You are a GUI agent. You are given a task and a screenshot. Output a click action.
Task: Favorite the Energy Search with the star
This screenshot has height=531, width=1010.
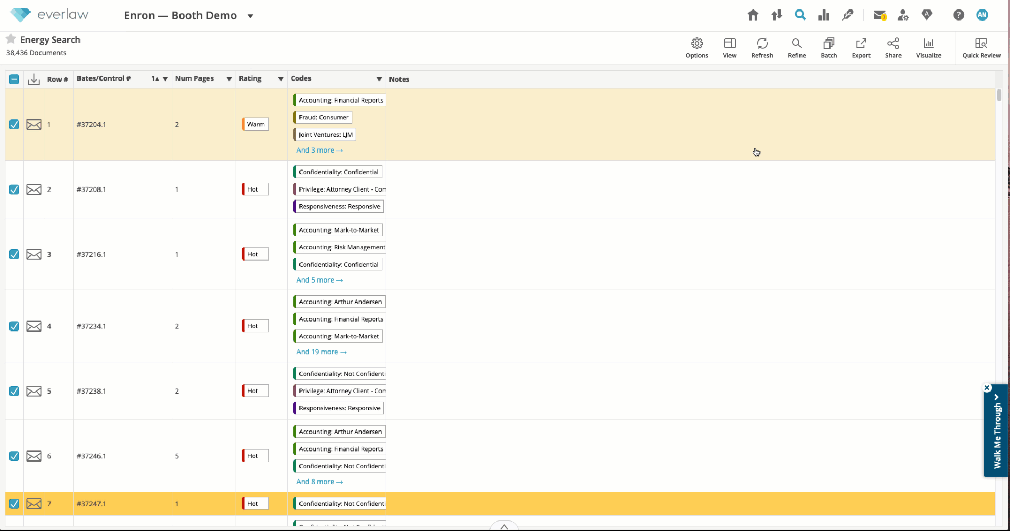click(11, 39)
